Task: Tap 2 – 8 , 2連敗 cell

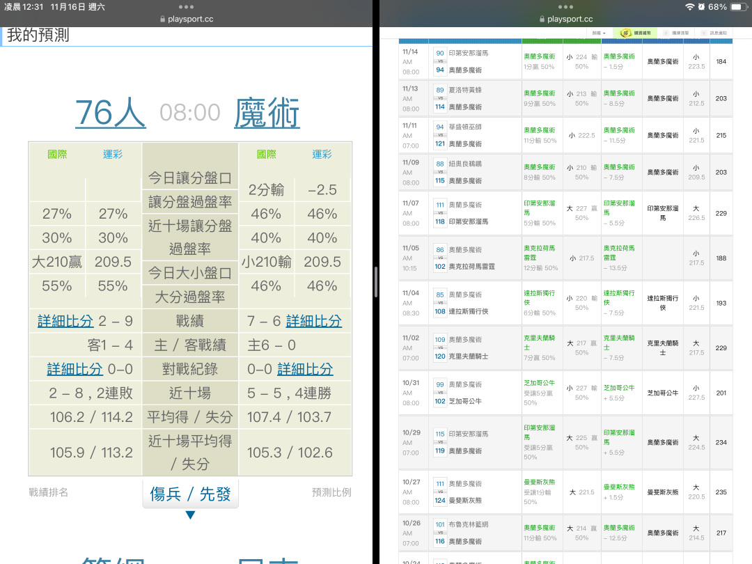Action: click(x=86, y=393)
